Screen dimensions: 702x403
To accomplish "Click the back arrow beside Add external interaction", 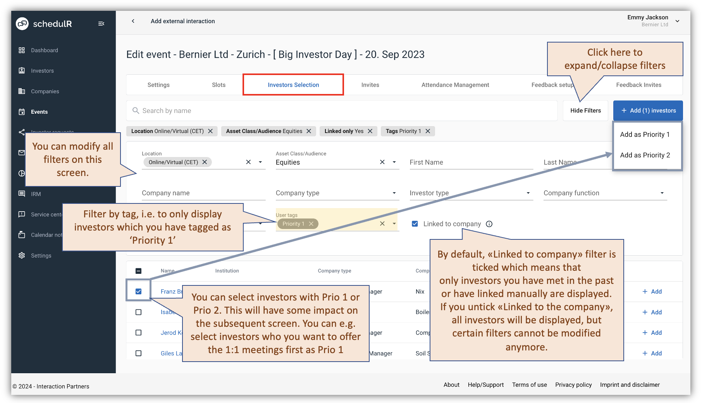I will click(x=133, y=21).
